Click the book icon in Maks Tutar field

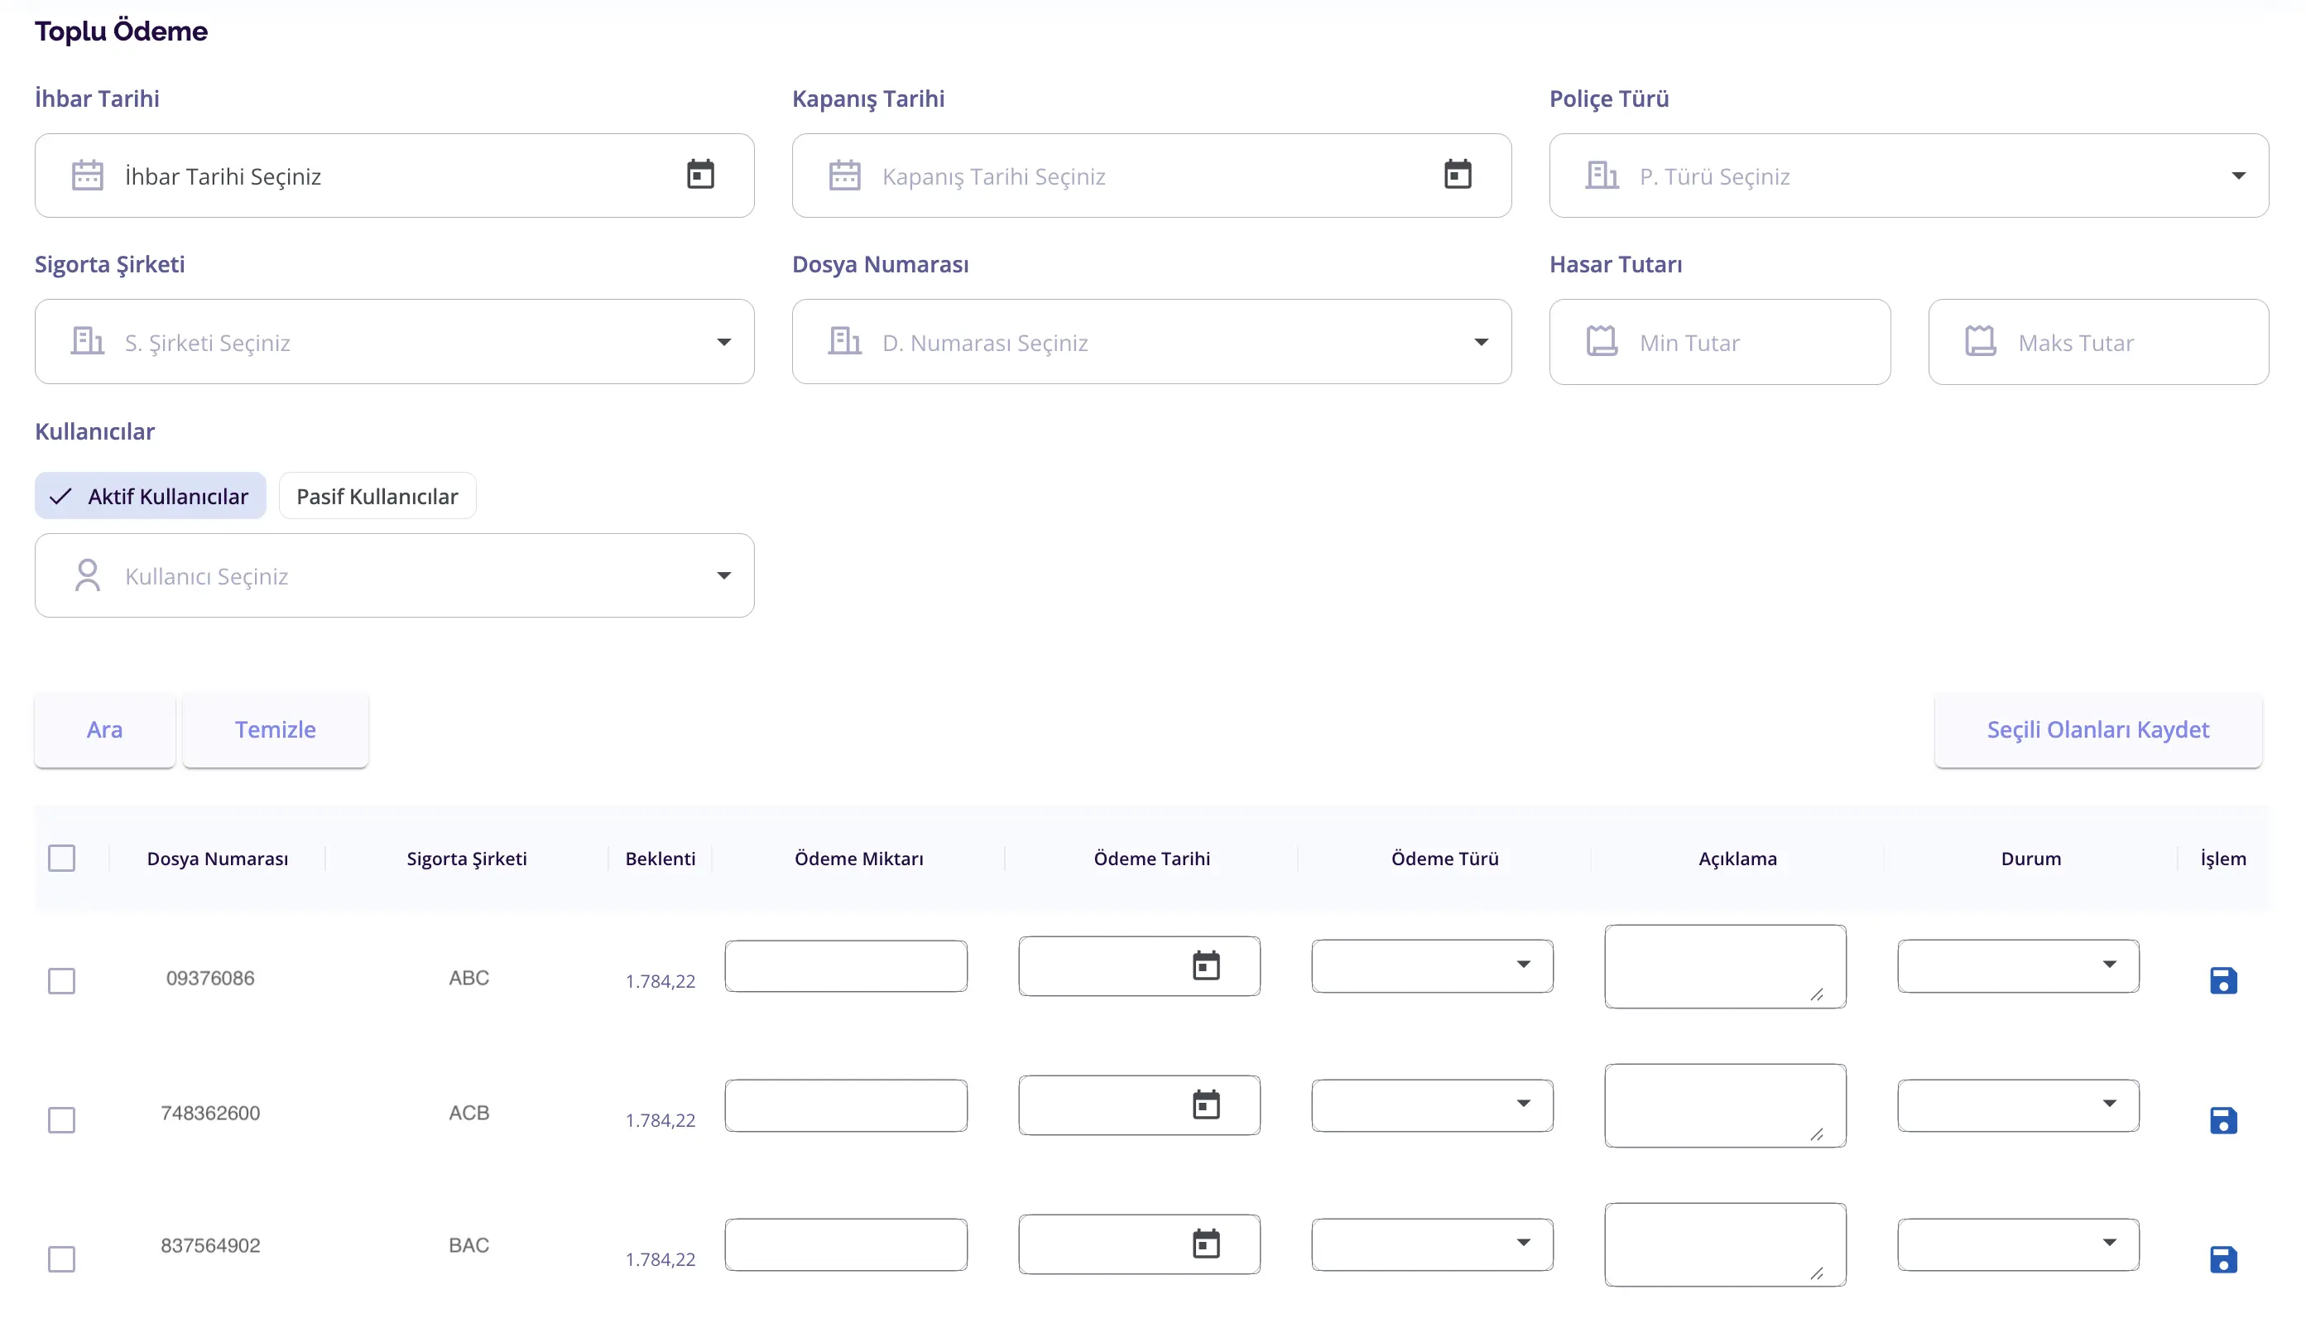(x=1980, y=341)
